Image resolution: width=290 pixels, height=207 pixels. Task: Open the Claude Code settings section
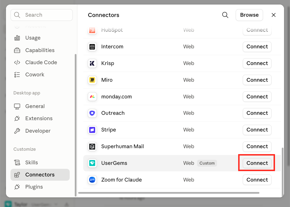(x=40, y=62)
